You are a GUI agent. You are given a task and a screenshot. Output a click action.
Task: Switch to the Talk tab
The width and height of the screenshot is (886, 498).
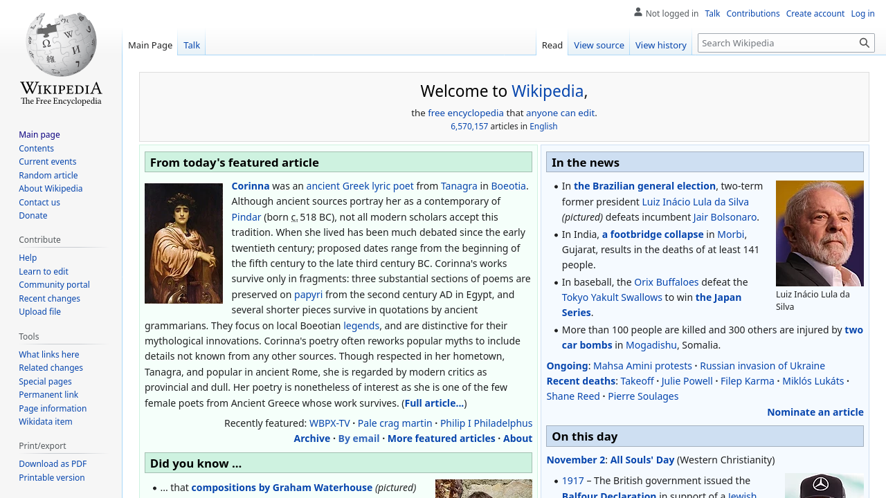click(192, 45)
